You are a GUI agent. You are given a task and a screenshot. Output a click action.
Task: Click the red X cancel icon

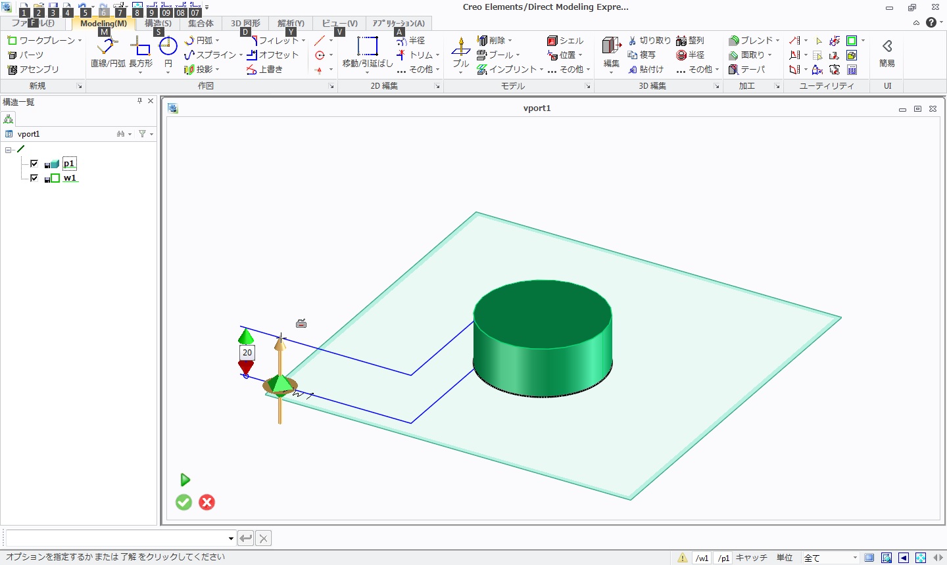click(206, 502)
